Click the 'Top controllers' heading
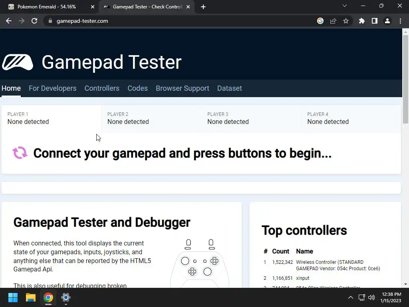 [304, 230]
